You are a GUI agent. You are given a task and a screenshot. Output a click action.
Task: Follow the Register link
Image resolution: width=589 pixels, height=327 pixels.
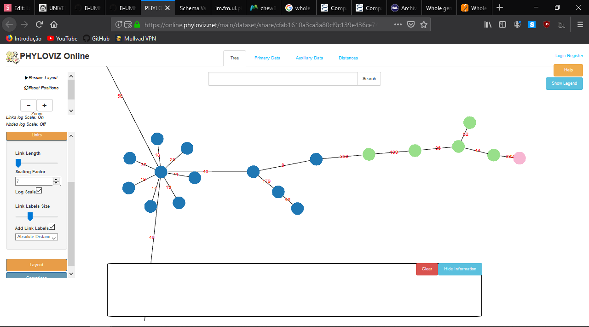coord(575,56)
